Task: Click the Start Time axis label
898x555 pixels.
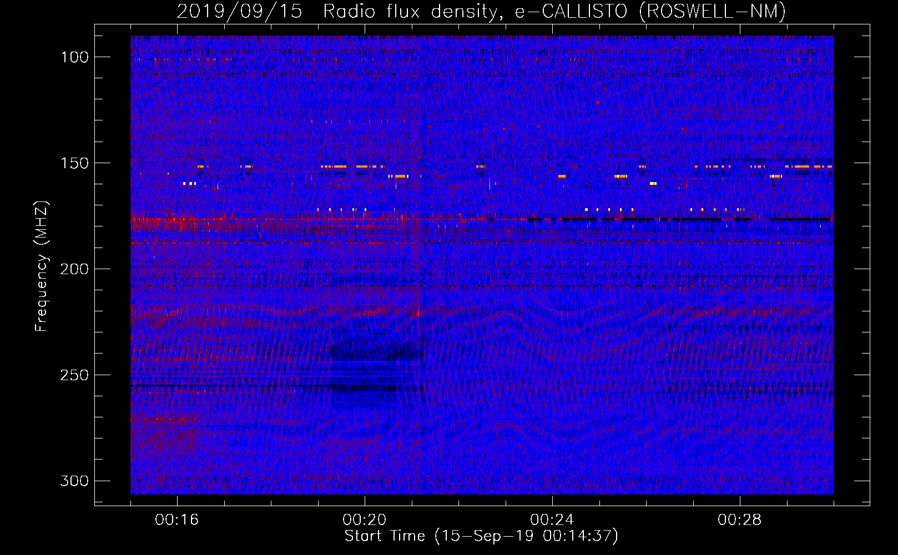Action: [481, 536]
